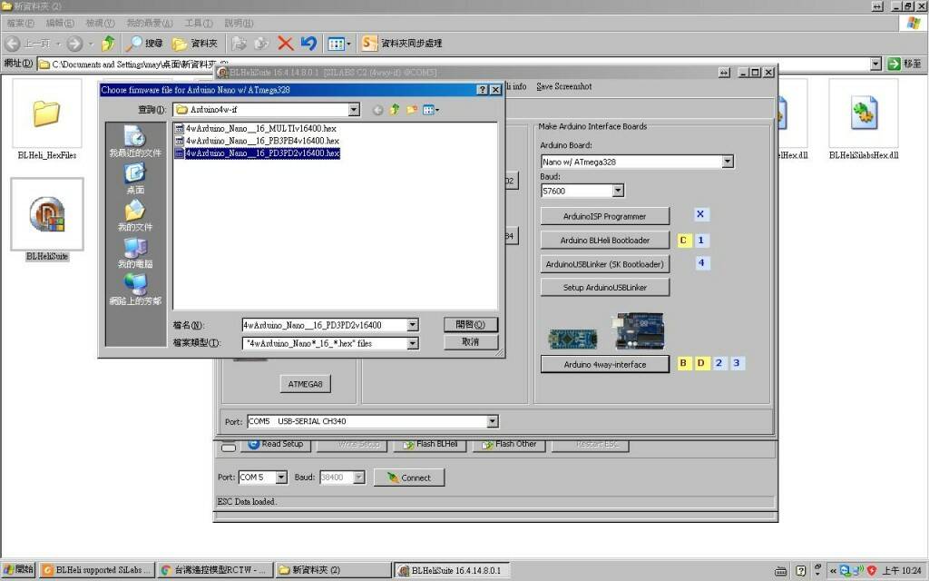Click the Arduino Nano board image
The image size is (929, 581).
point(572,339)
